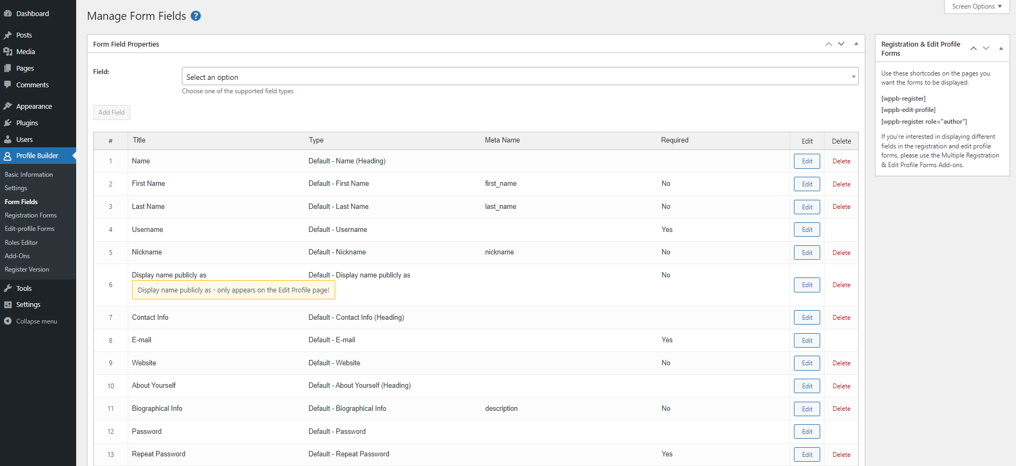This screenshot has width=1016, height=466.
Task: Edit the Username field
Action: (x=807, y=230)
